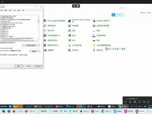The height and width of the screenshot is (114, 152).
Task: Toggle the 使用 TLS 1.0 checkbox
Action: coord(1,31)
